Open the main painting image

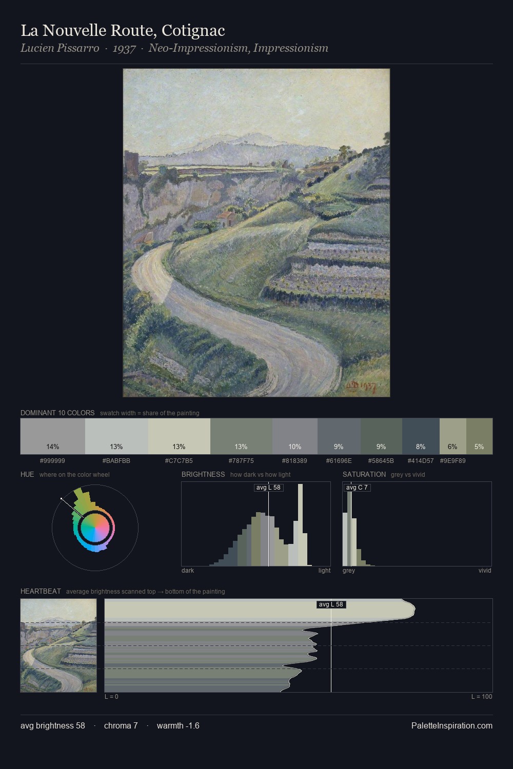(256, 233)
